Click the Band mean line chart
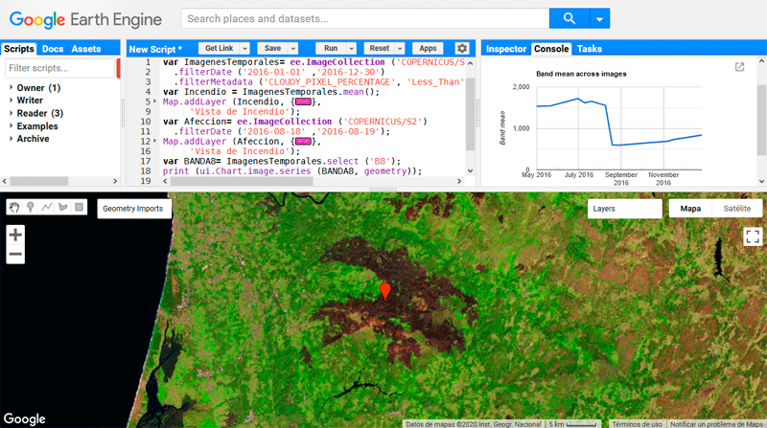Screen dimensions: 767x428 click(x=618, y=128)
